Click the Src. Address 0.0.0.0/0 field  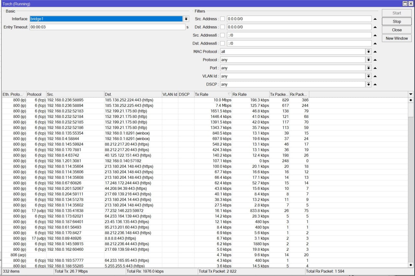(299, 19)
